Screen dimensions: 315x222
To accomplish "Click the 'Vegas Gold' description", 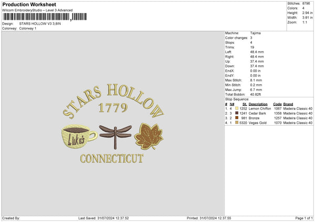I will (258, 123).
